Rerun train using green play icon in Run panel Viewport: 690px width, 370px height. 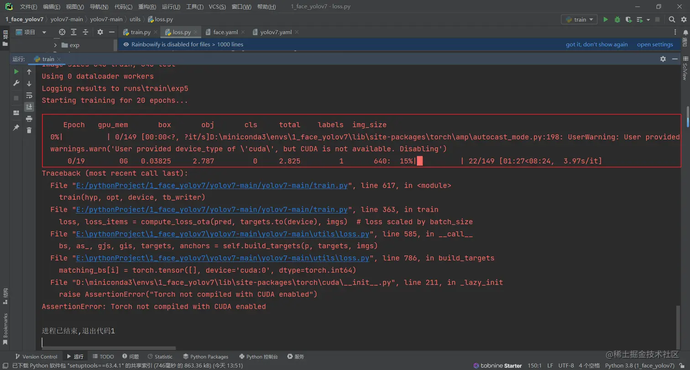tap(16, 72)
